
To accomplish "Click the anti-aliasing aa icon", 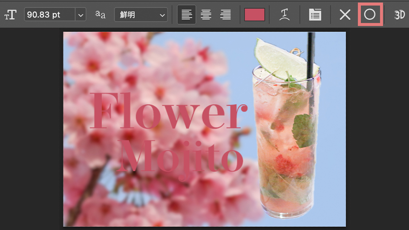I will point(101,14).
